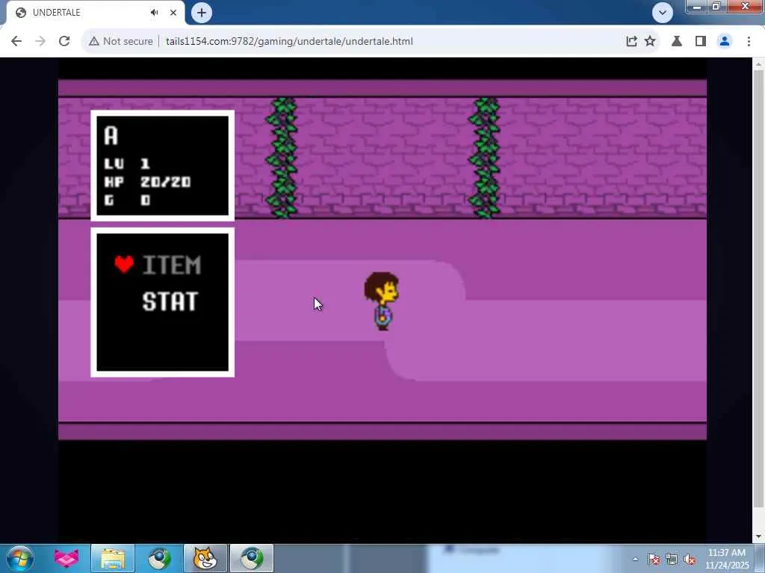Open network status tray icon
This screenshot has height=573, width=765.
[x=672, y=559]
